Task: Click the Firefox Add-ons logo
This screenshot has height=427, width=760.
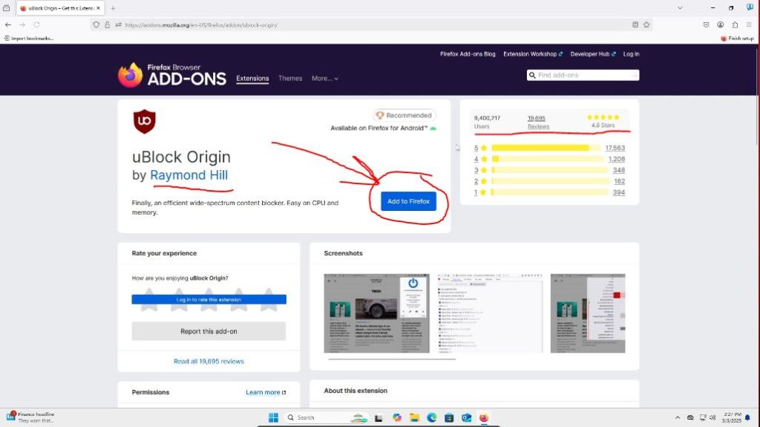Action: pyautogui.click(x=172, y=75)
